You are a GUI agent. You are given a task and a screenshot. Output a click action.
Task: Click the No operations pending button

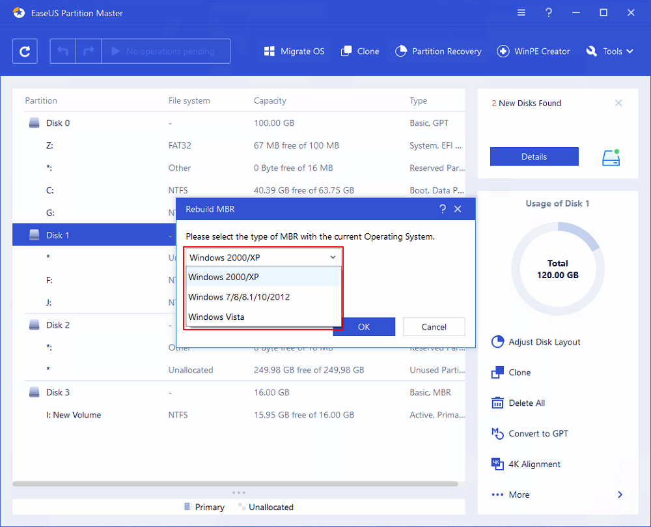pyautogui.click(x=165, y=51)
